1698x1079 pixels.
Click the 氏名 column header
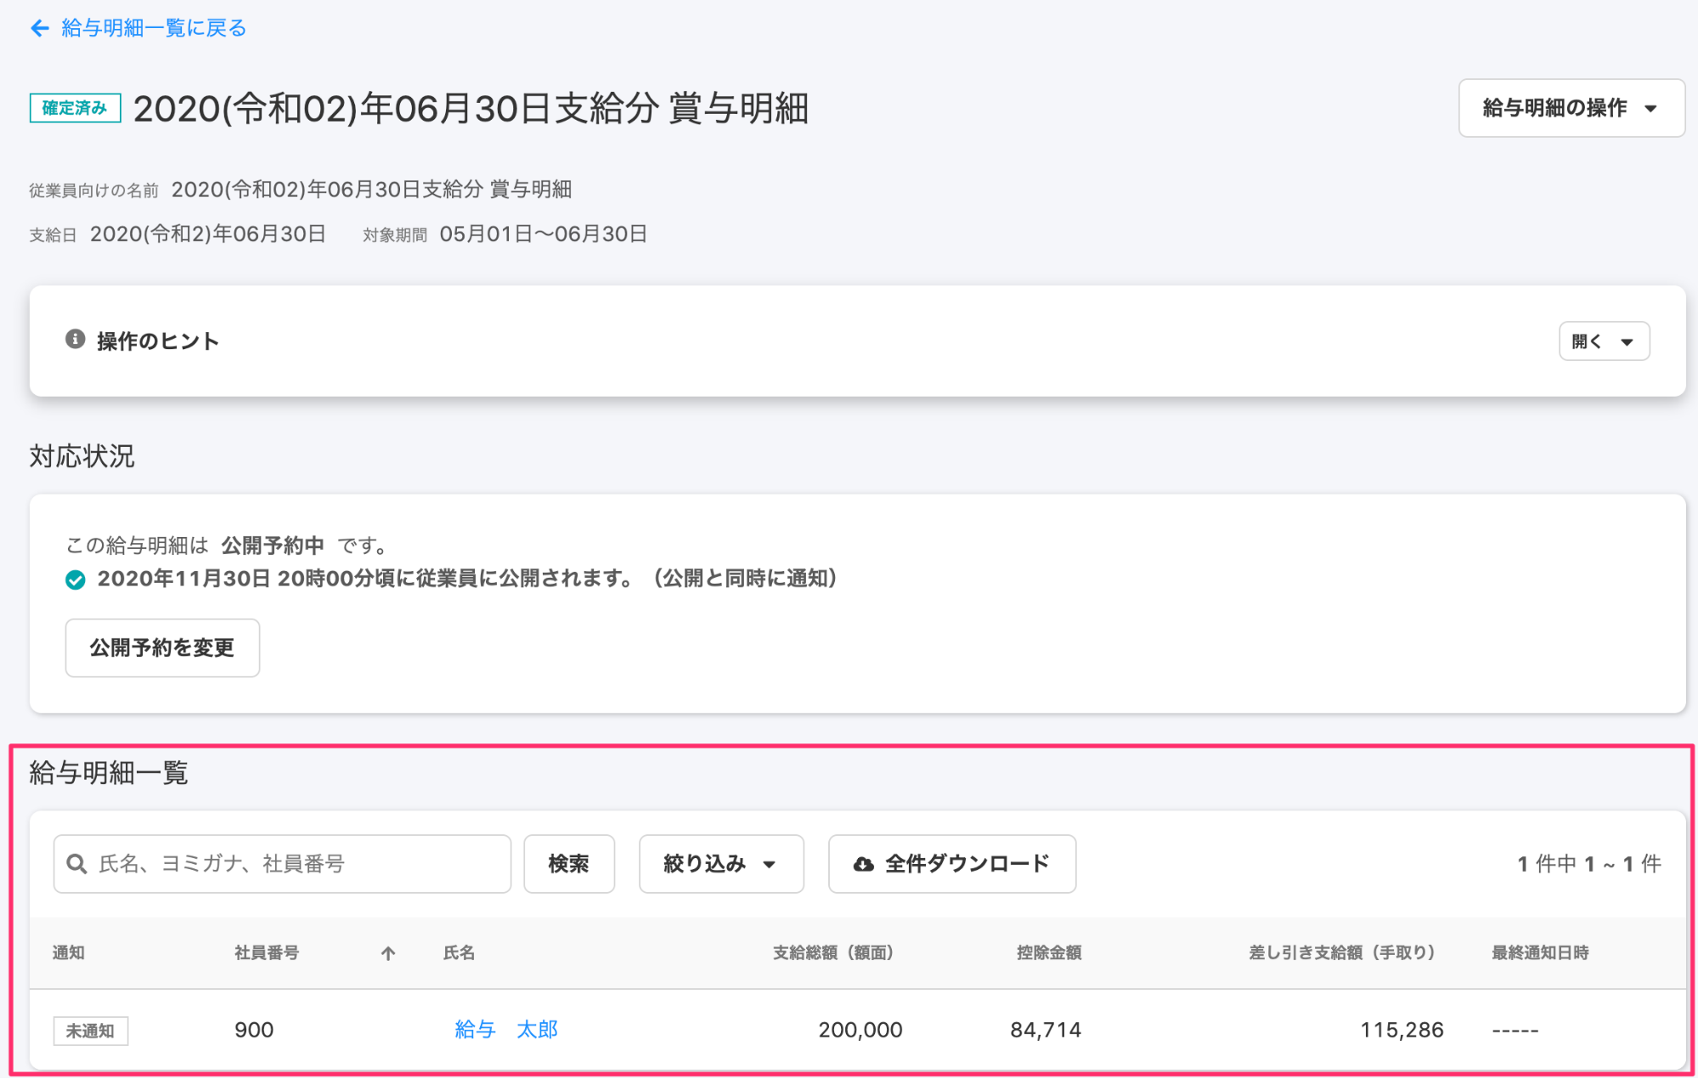[x=459, y=953]
